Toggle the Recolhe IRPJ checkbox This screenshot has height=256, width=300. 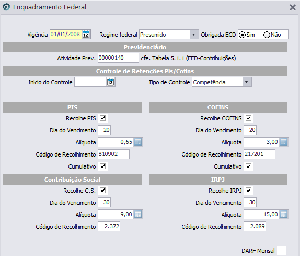[249, 190]
